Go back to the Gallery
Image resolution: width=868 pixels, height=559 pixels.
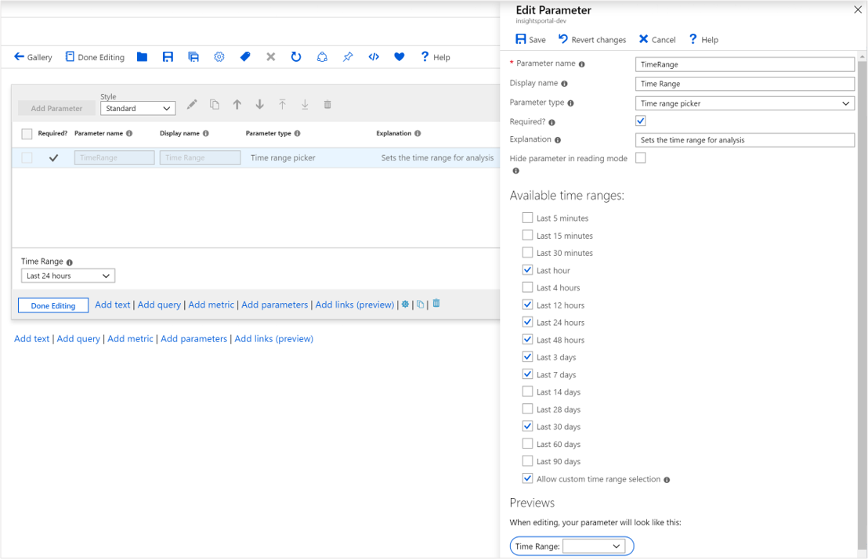coord(33,56)
